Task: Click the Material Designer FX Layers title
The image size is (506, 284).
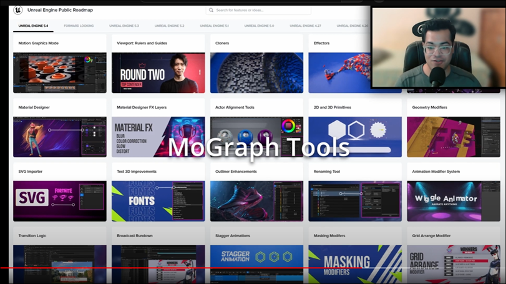Action: [142, 107]
